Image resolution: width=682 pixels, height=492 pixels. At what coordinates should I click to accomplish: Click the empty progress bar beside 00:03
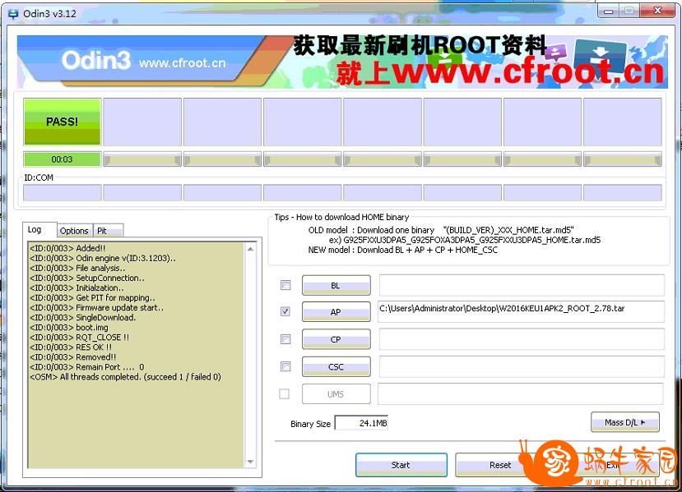(142, 159)
